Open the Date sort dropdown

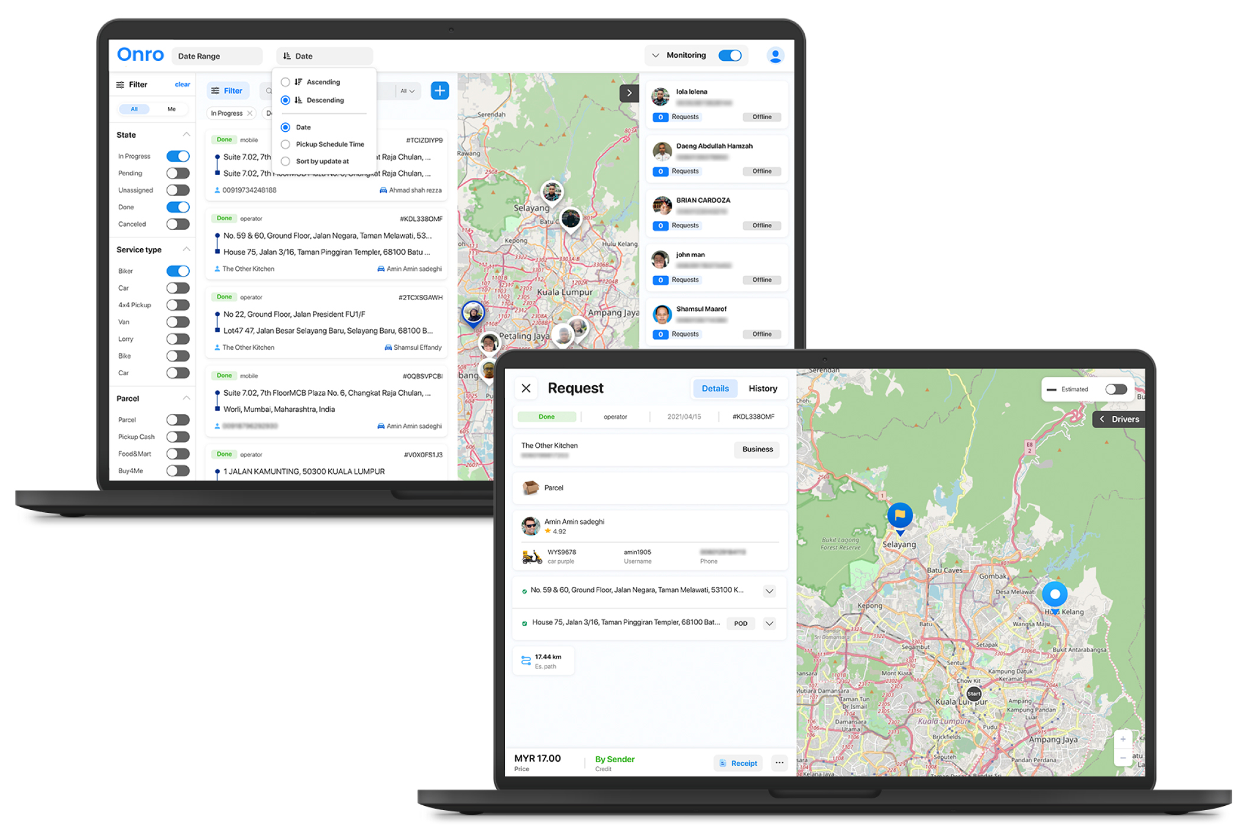tap(324, 56)
